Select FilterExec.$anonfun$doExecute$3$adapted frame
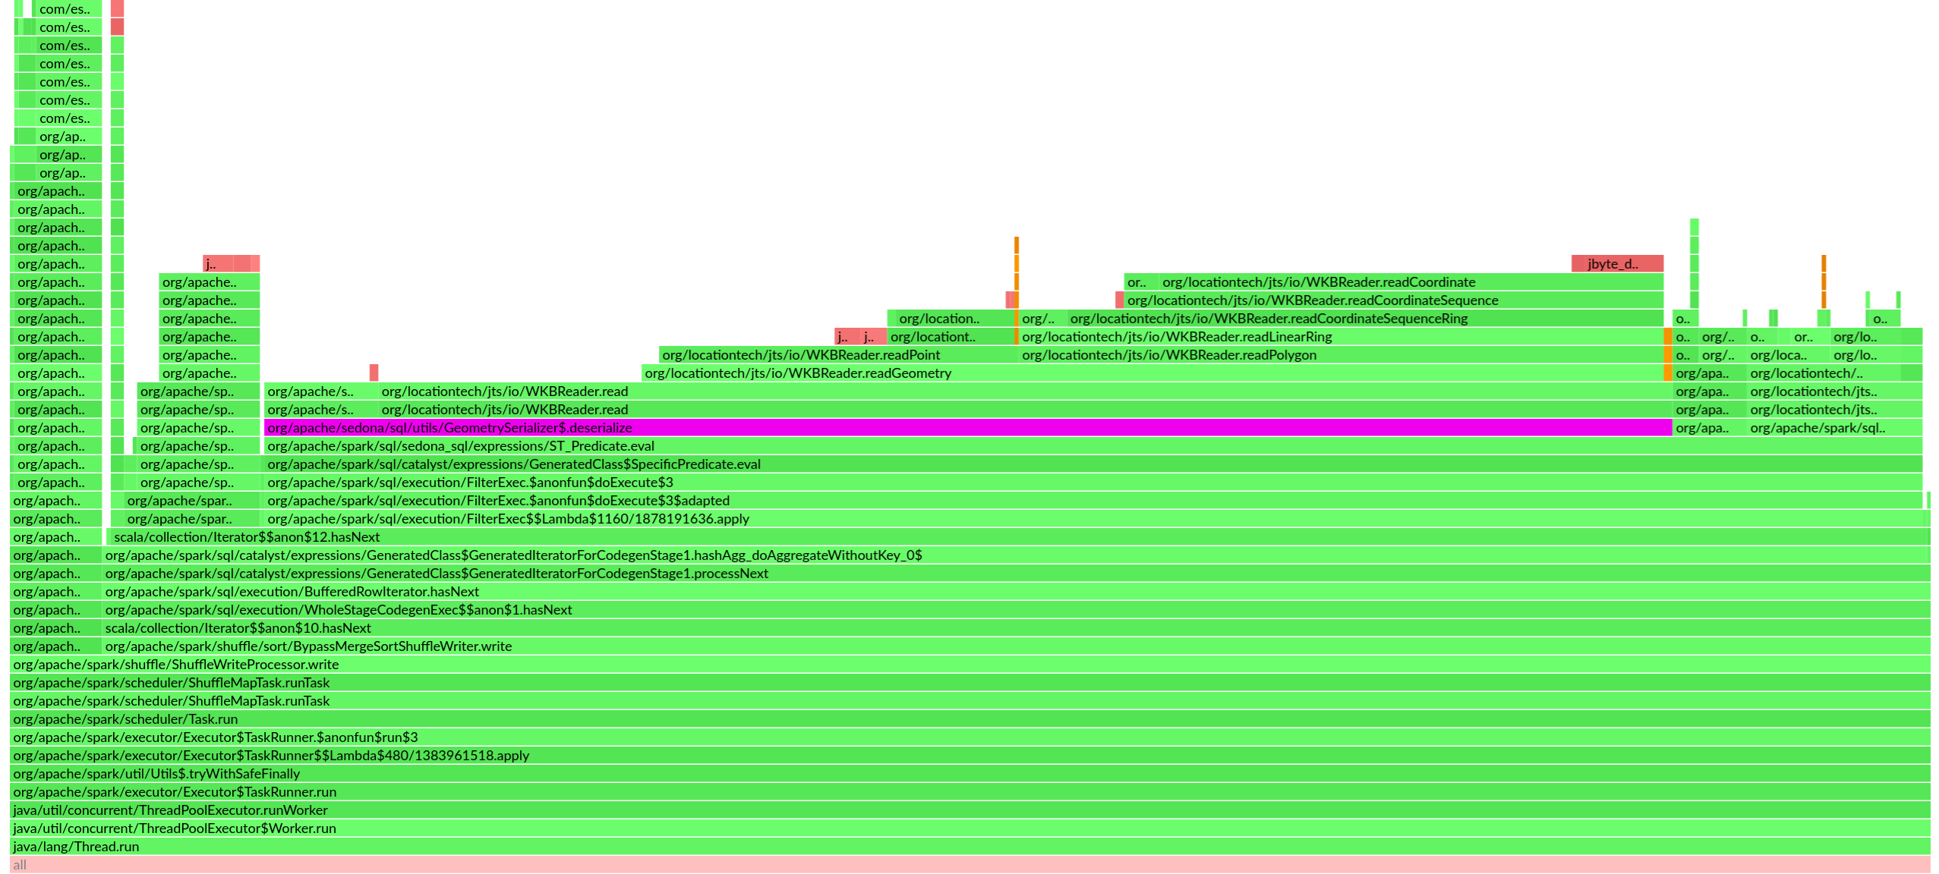Viewport: 1939px width, 874px height. pyautogui.click(x=1093, y=501)
